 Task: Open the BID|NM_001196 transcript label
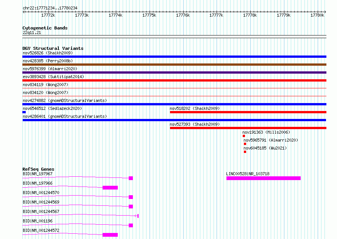click(37, 221)
